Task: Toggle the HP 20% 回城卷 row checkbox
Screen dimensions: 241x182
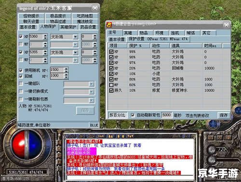Action: click(111, 68)
